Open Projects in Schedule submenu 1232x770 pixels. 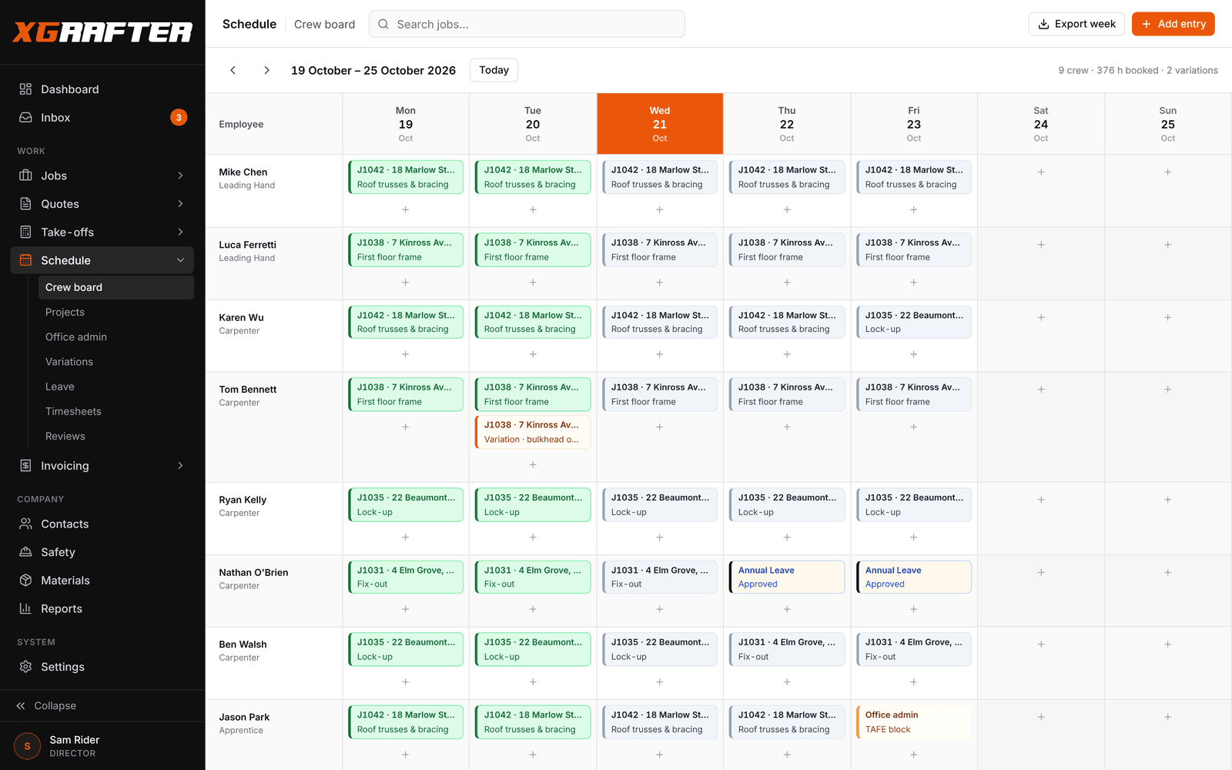click(116, 312)
